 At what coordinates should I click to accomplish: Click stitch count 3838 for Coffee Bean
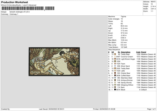tap(118, 76)
